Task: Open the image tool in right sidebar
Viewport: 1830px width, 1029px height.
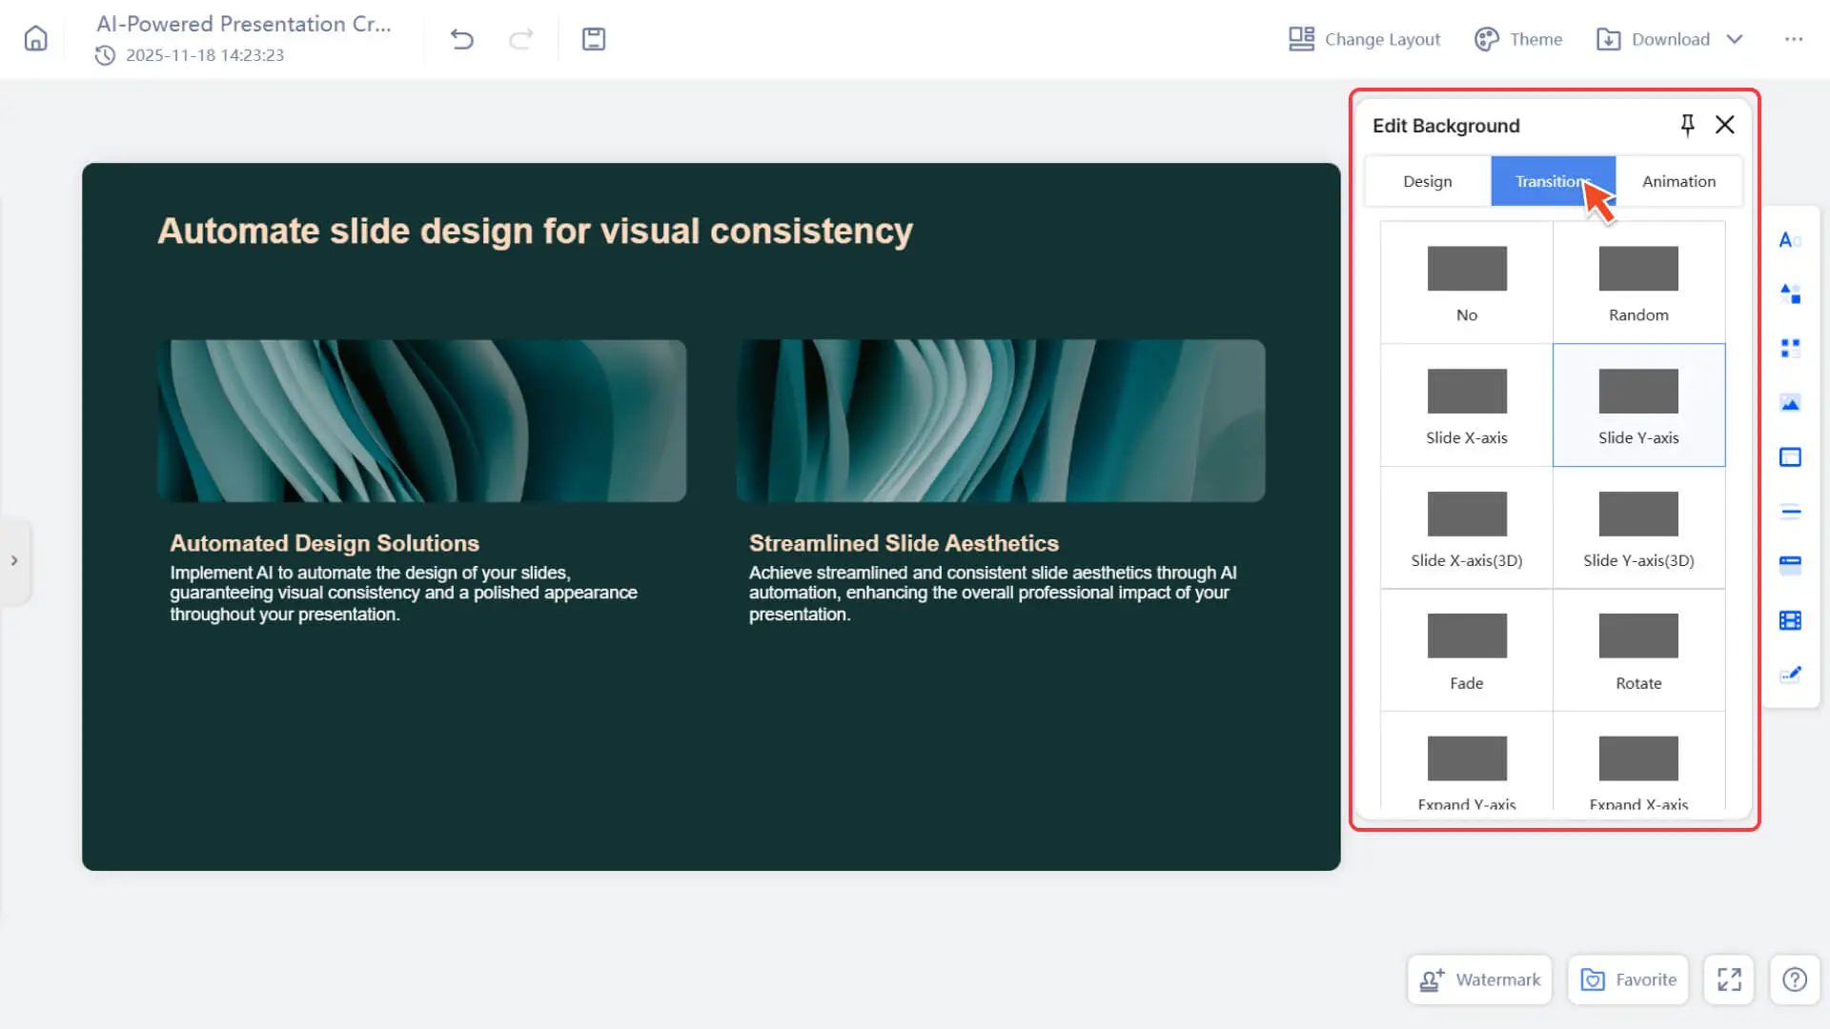Action: point(1790,403)
